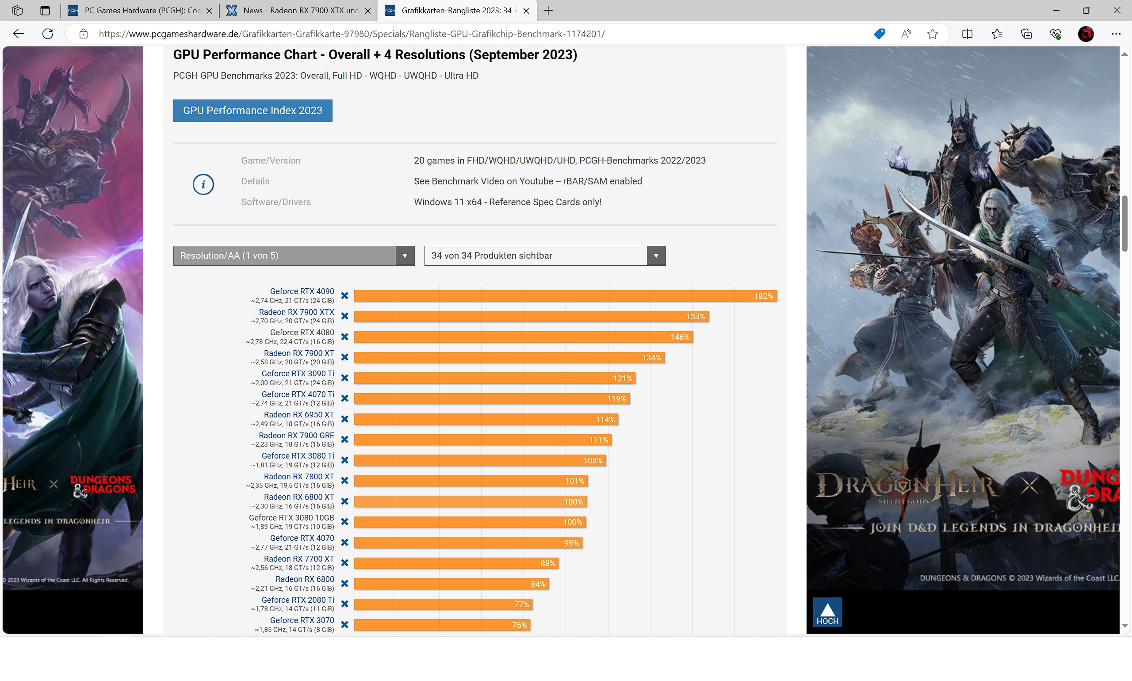Open the browser Settings and more menu
Viewport: 1132px width, 681px height.
click(x=1116, y=34)
